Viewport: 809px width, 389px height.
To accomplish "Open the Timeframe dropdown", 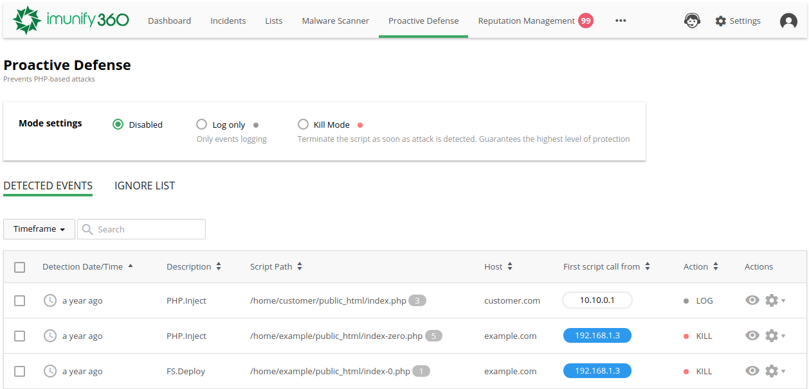I will 39,229.
